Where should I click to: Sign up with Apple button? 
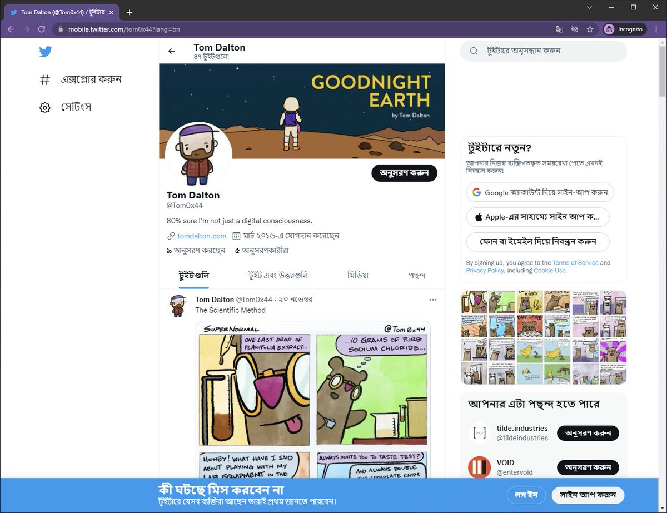pyautogui.click(x=537, y=217)
